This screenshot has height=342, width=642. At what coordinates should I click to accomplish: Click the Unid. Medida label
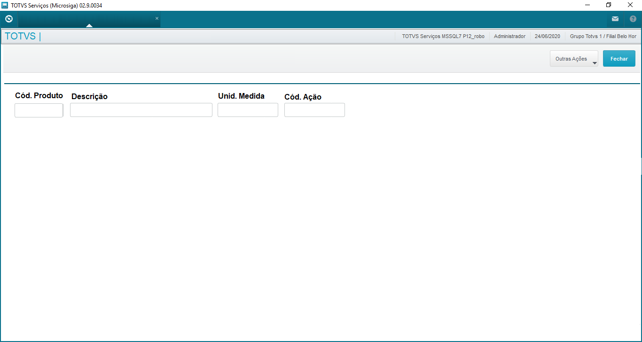tap(241, 96)
